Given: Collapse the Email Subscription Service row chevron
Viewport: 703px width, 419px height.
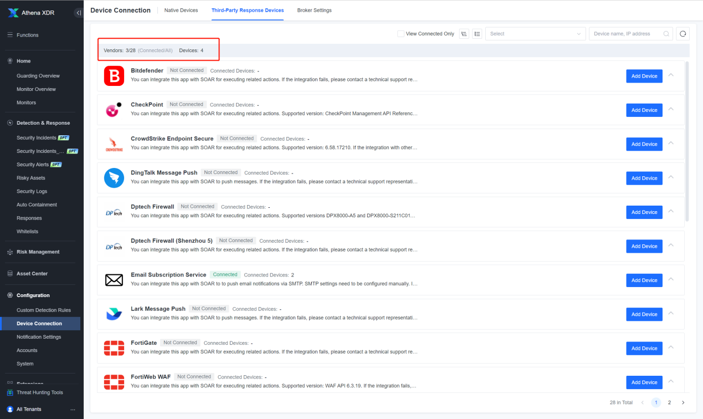Looking at the screenshot, I should coord(671,279).
